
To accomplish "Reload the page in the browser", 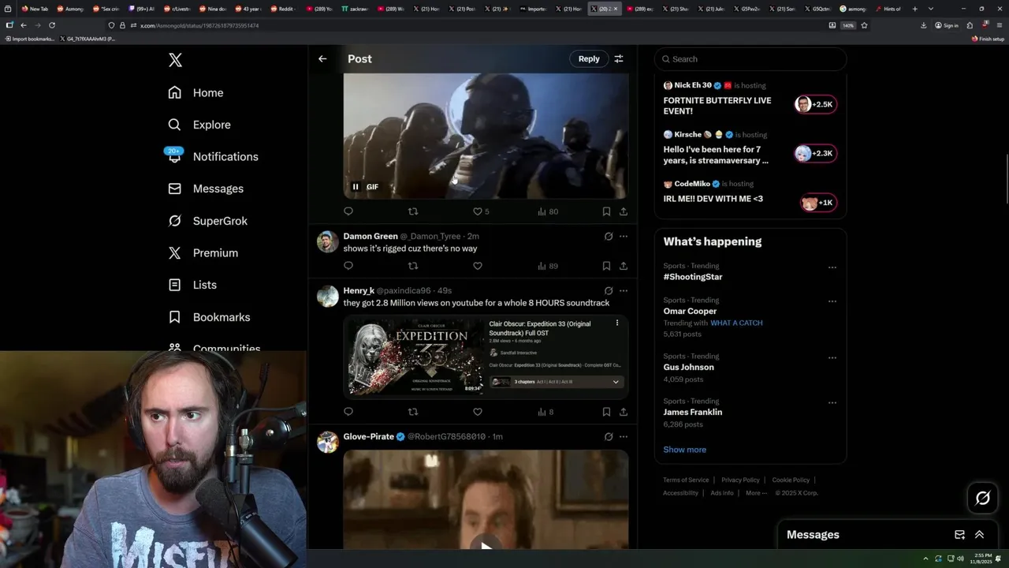I will (x=52, y=25).
